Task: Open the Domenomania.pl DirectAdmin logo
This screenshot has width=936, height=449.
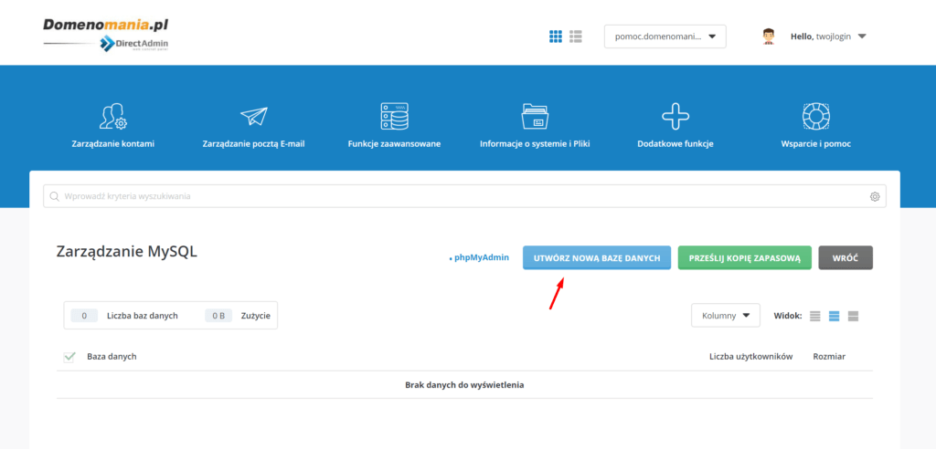Action: [106, 36]
